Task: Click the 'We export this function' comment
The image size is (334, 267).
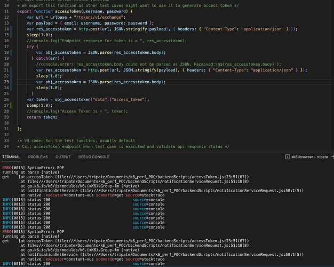Action: point(128,5)
